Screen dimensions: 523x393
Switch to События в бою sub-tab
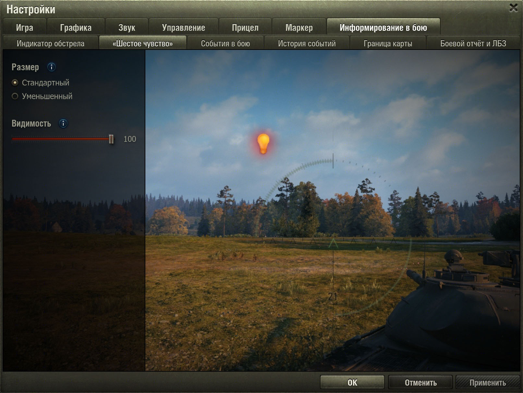(225, 43)
